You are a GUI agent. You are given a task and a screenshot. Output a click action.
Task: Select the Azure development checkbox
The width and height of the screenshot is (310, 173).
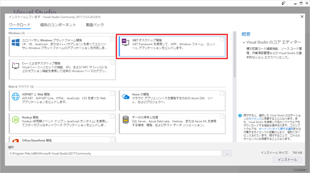pyautogui.click(x=222, y=93)
